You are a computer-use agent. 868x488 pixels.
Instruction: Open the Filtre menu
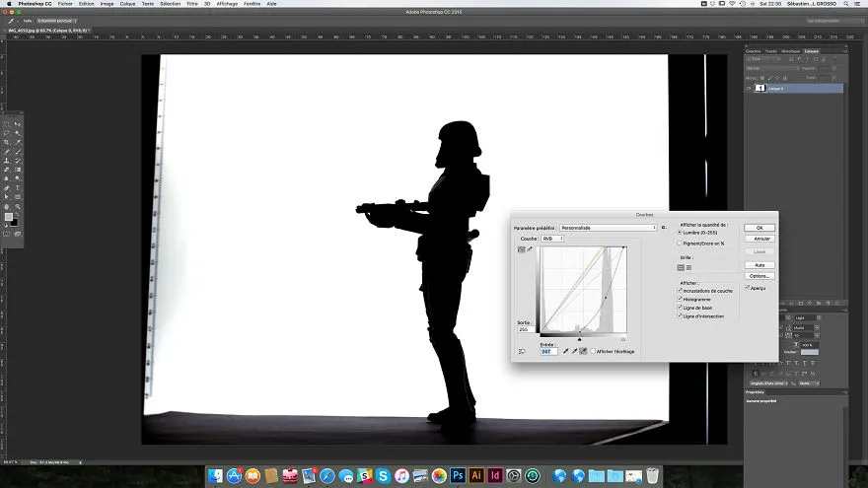tap(192, 4)
